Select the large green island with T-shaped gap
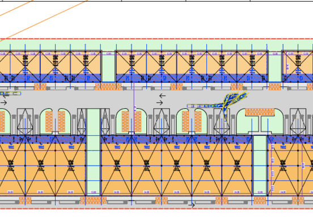The image size is (313, 217). (260, 121)
